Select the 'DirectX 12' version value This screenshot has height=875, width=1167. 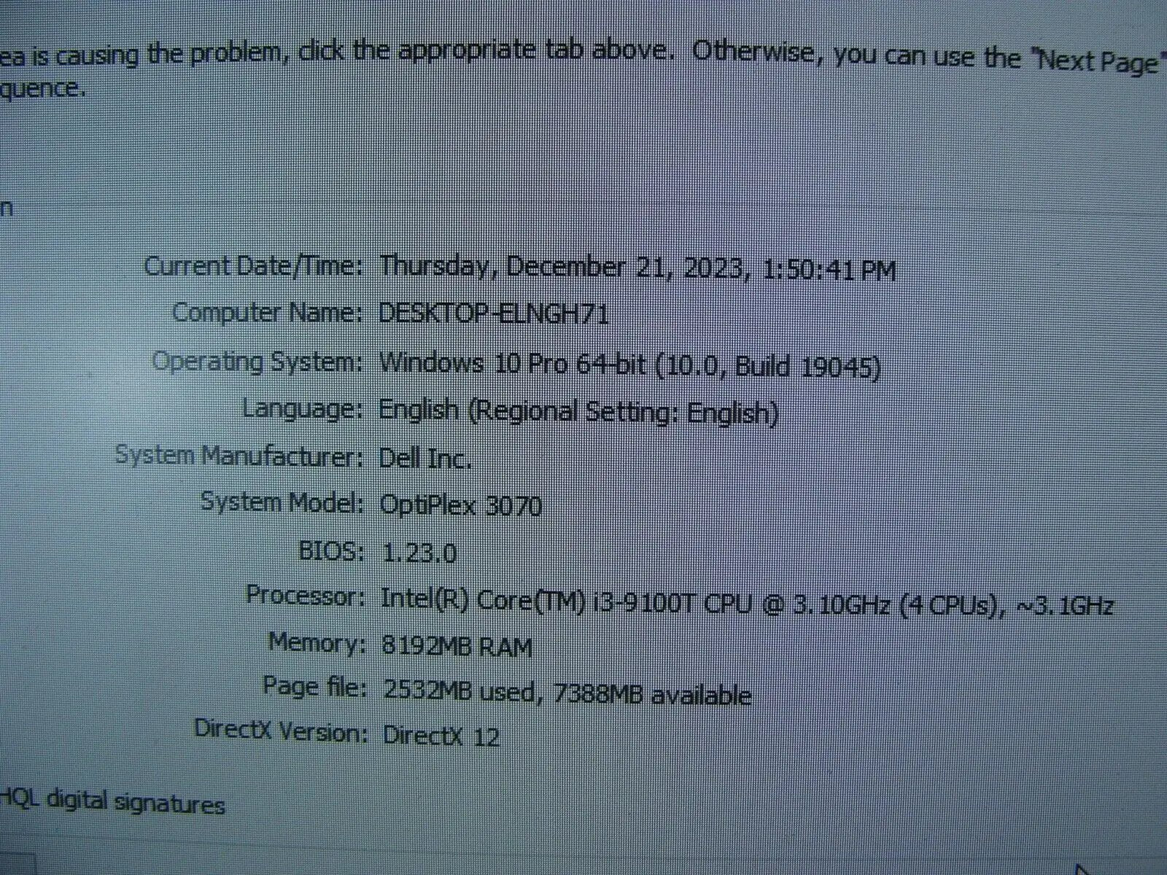click(x=441, y=736)
